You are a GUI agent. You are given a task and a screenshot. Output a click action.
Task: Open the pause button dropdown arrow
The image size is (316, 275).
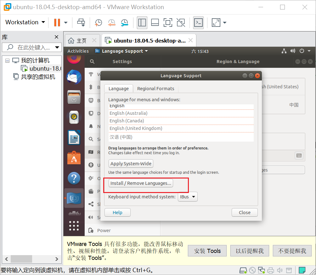point(66,22)
